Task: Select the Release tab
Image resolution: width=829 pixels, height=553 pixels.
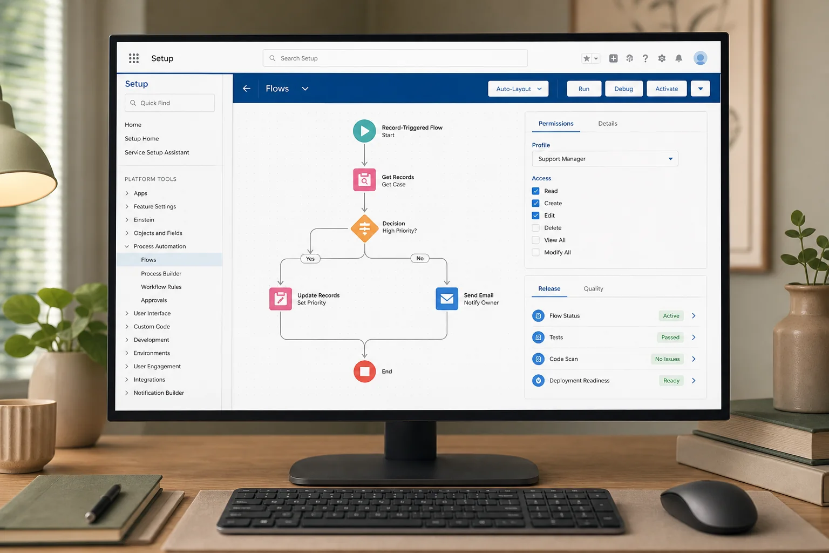Action: pos(549,289)
